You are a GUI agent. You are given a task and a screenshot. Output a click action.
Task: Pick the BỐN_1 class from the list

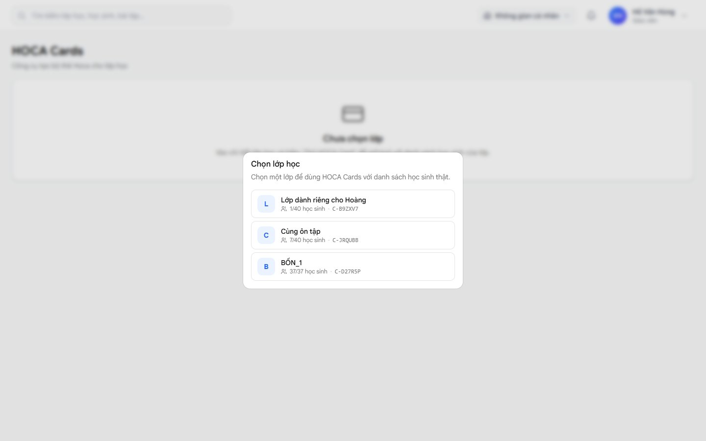coord(353,267)
